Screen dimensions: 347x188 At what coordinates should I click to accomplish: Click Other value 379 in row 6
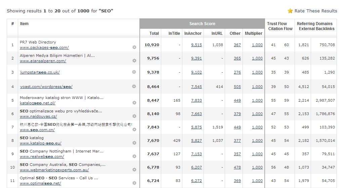pos(237,114)
